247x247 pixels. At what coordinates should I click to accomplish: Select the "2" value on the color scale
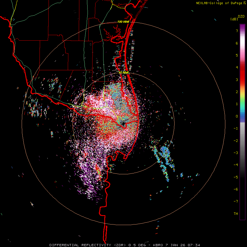[x=237, y=92]
